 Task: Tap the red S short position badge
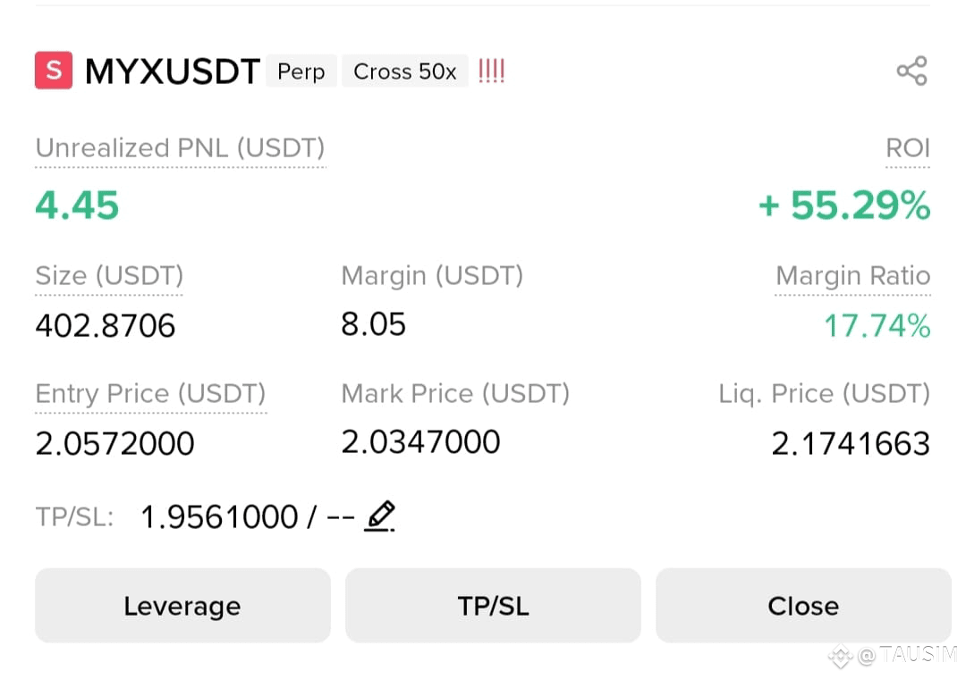(x=54, y=71)
